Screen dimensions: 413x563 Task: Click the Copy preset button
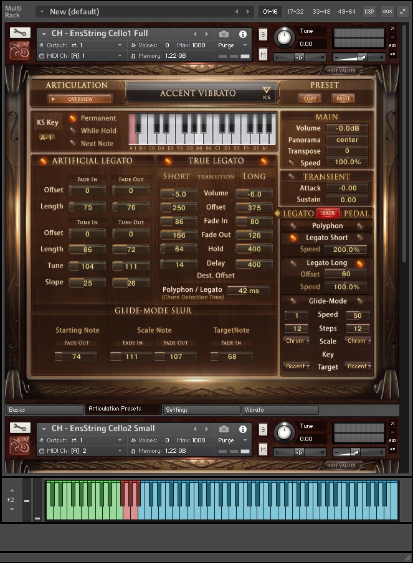[x=310, y=98]
